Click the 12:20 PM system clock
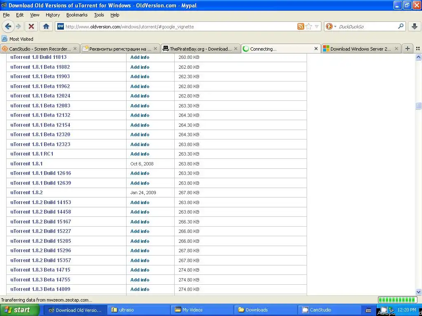Screen dimensions: 422x316 point(407,310)
